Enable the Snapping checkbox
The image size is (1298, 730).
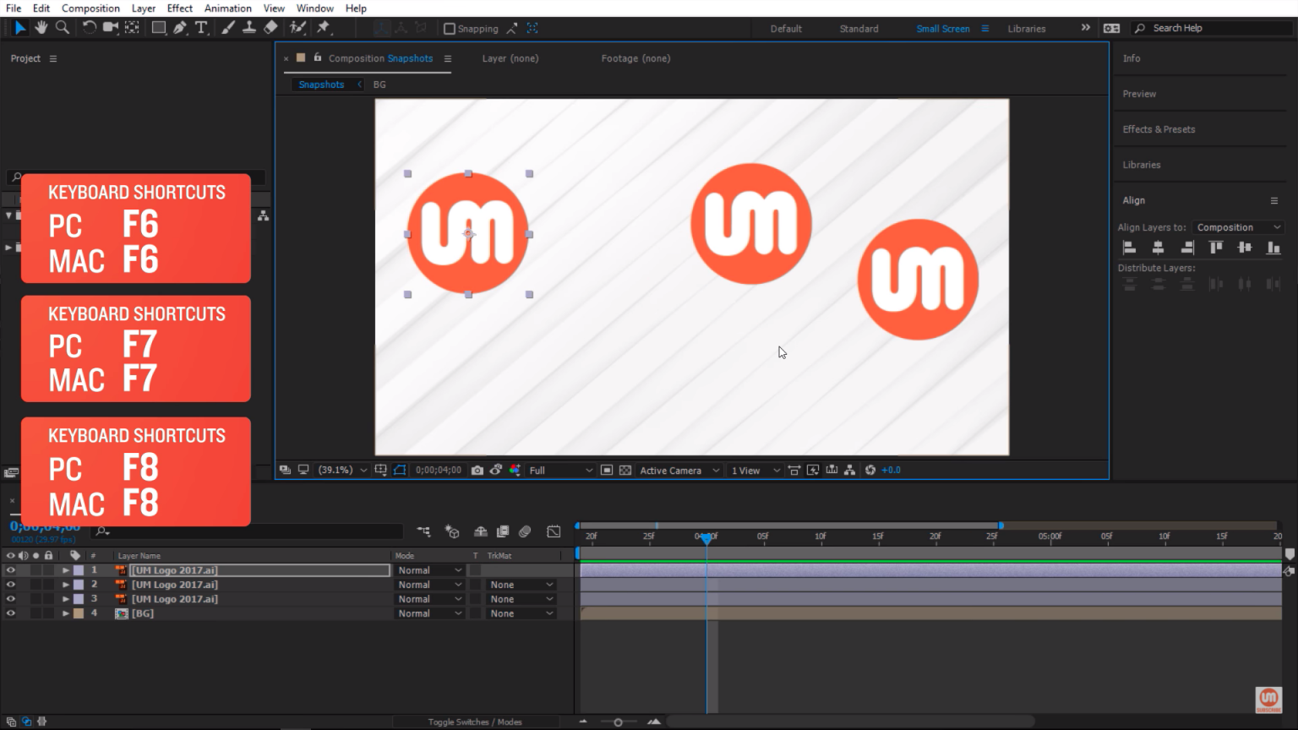click(x=450, y=29)
